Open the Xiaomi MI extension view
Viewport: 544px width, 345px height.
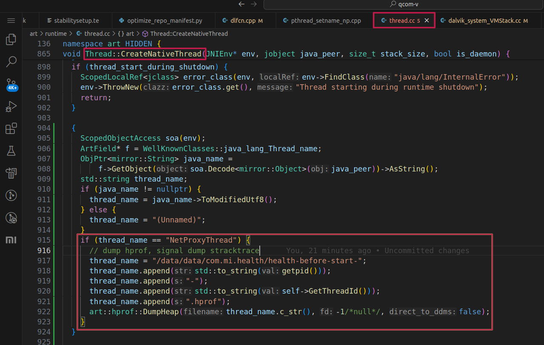[x=11, y=240]
